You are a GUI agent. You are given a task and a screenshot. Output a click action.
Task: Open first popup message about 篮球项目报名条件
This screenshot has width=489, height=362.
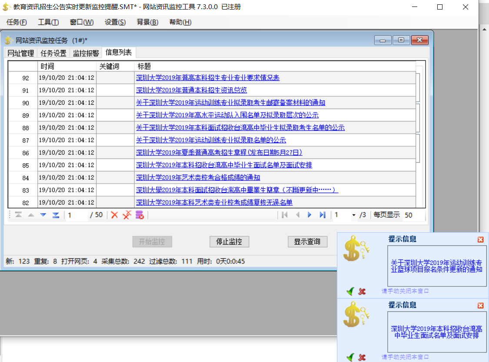436,266
